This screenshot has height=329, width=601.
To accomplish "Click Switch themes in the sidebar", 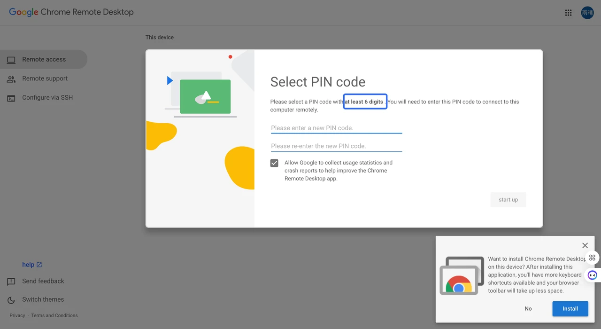I will [43, 299].
